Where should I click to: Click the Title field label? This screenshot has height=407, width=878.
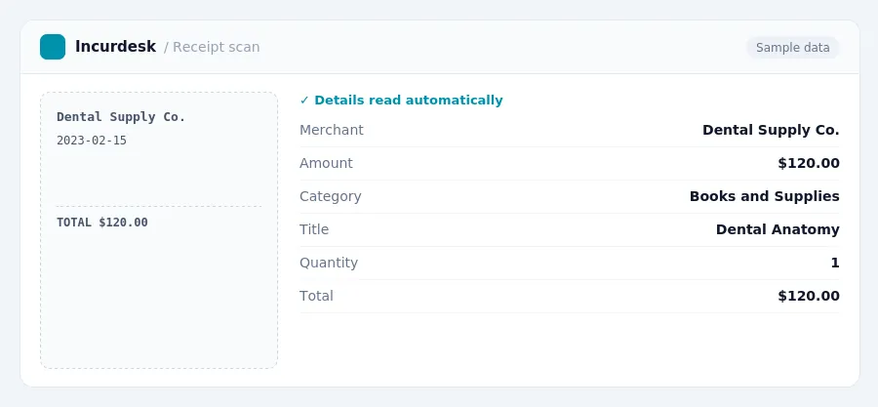coord(314,229)
